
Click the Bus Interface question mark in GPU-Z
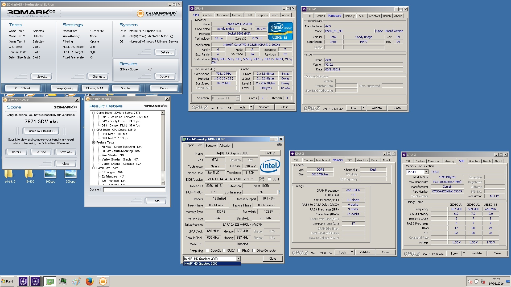coord(279,192)
